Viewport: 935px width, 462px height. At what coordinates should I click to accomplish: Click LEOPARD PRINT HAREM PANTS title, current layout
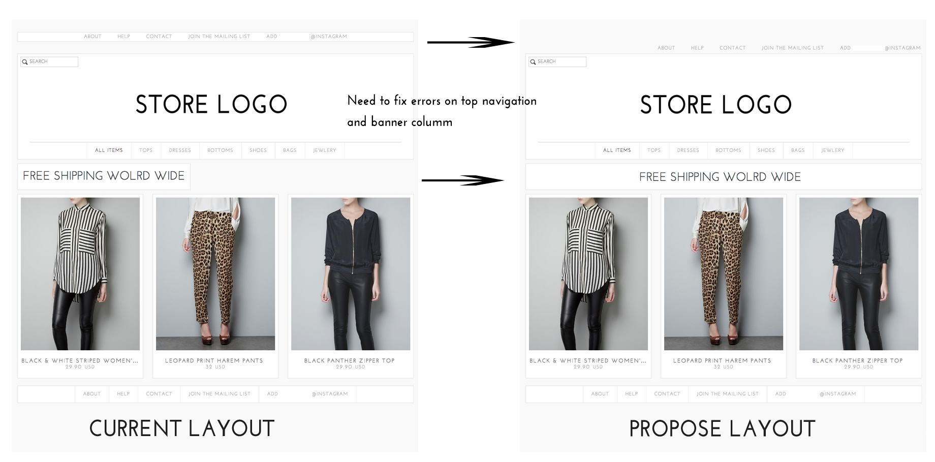214,360
